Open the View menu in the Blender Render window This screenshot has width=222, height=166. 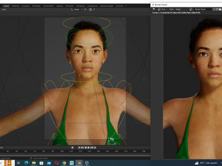coord(171,9)
